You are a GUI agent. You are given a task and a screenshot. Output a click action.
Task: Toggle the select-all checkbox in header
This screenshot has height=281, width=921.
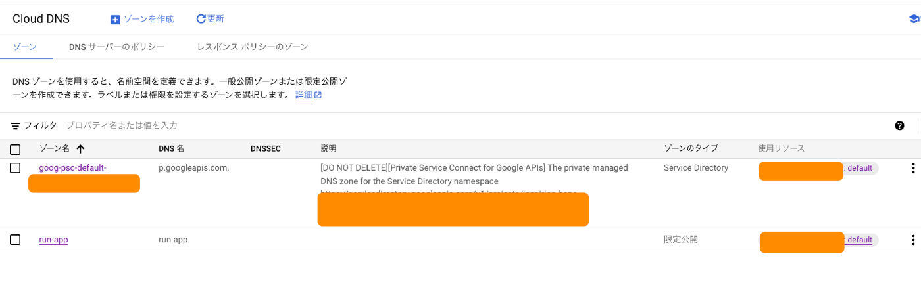tap(15, 149)
